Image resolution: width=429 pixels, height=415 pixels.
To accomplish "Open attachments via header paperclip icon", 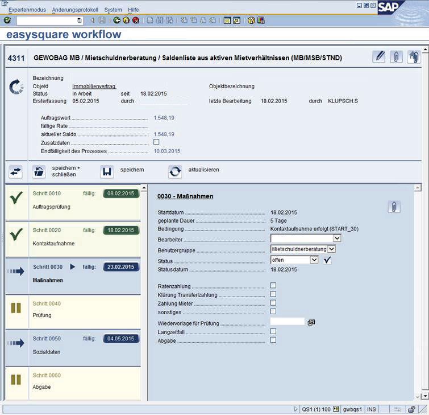I will click(396, 57).
